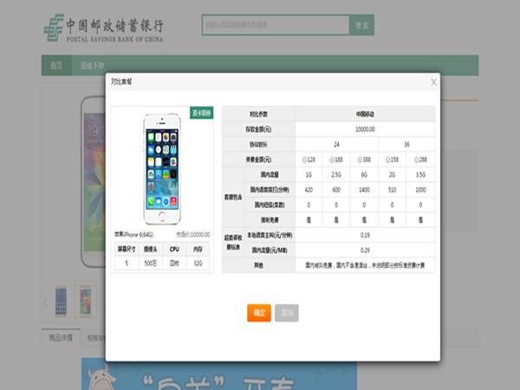Click the 36 month contract cell
This screenshot has height=390, width=520.
click(406, 145)
